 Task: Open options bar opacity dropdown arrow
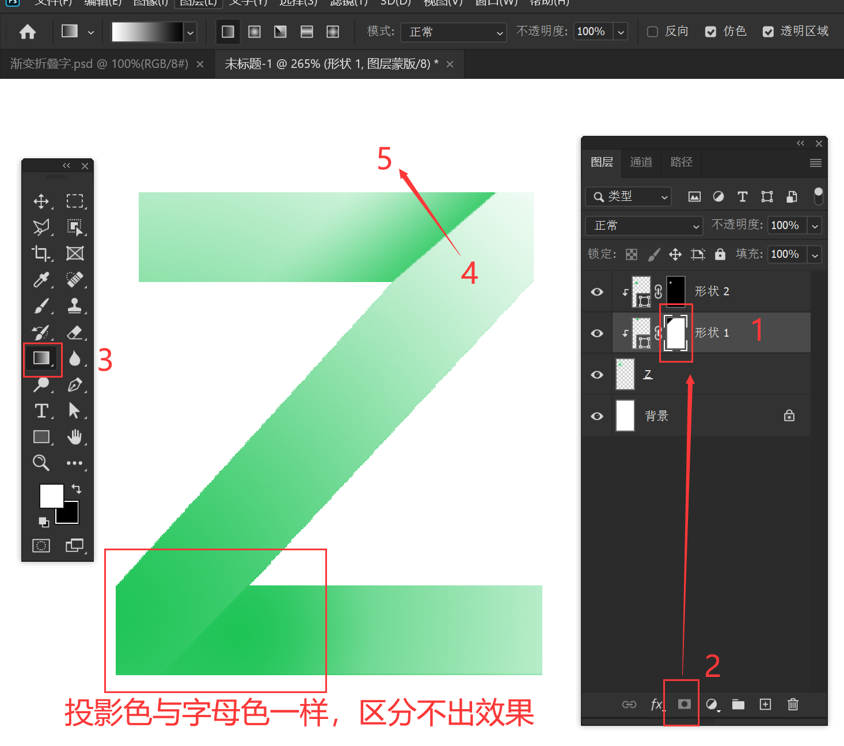(621, 32)
